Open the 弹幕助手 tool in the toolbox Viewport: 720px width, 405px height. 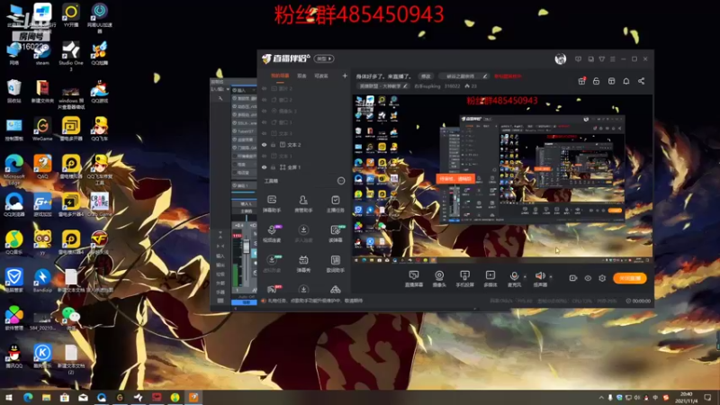(272, 203)
